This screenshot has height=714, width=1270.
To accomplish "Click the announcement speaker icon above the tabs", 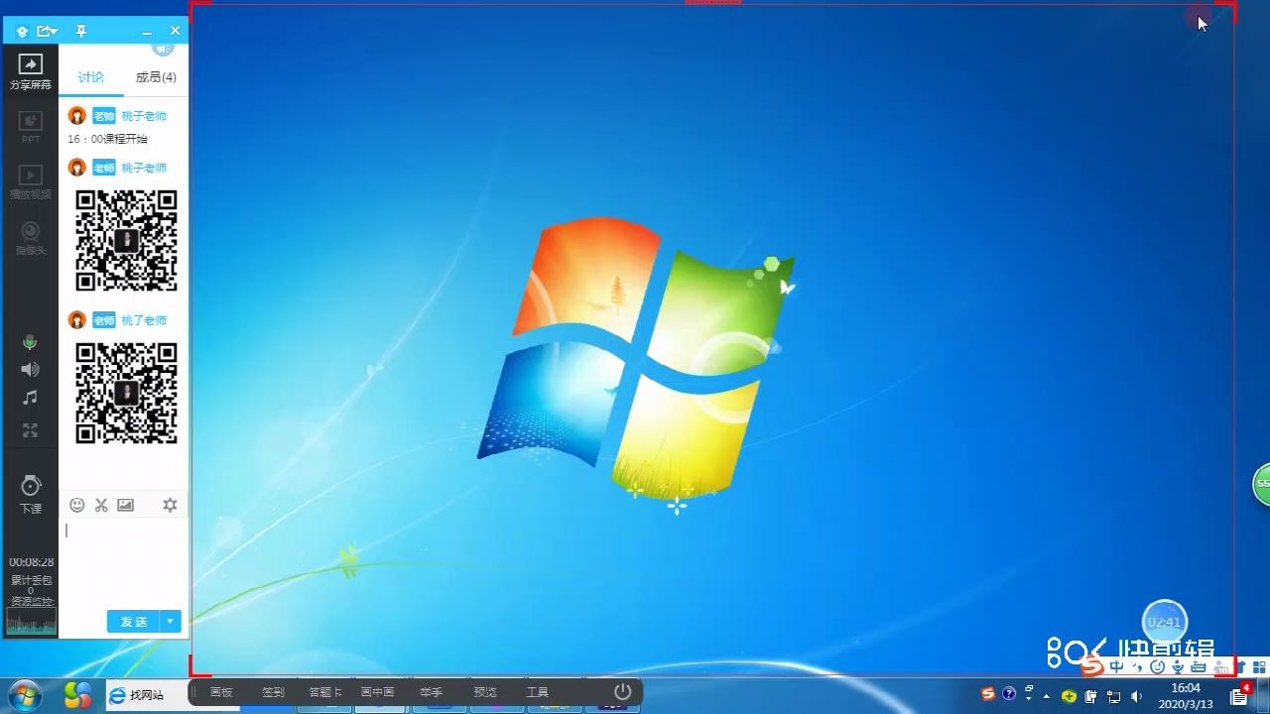I will 163,48.
